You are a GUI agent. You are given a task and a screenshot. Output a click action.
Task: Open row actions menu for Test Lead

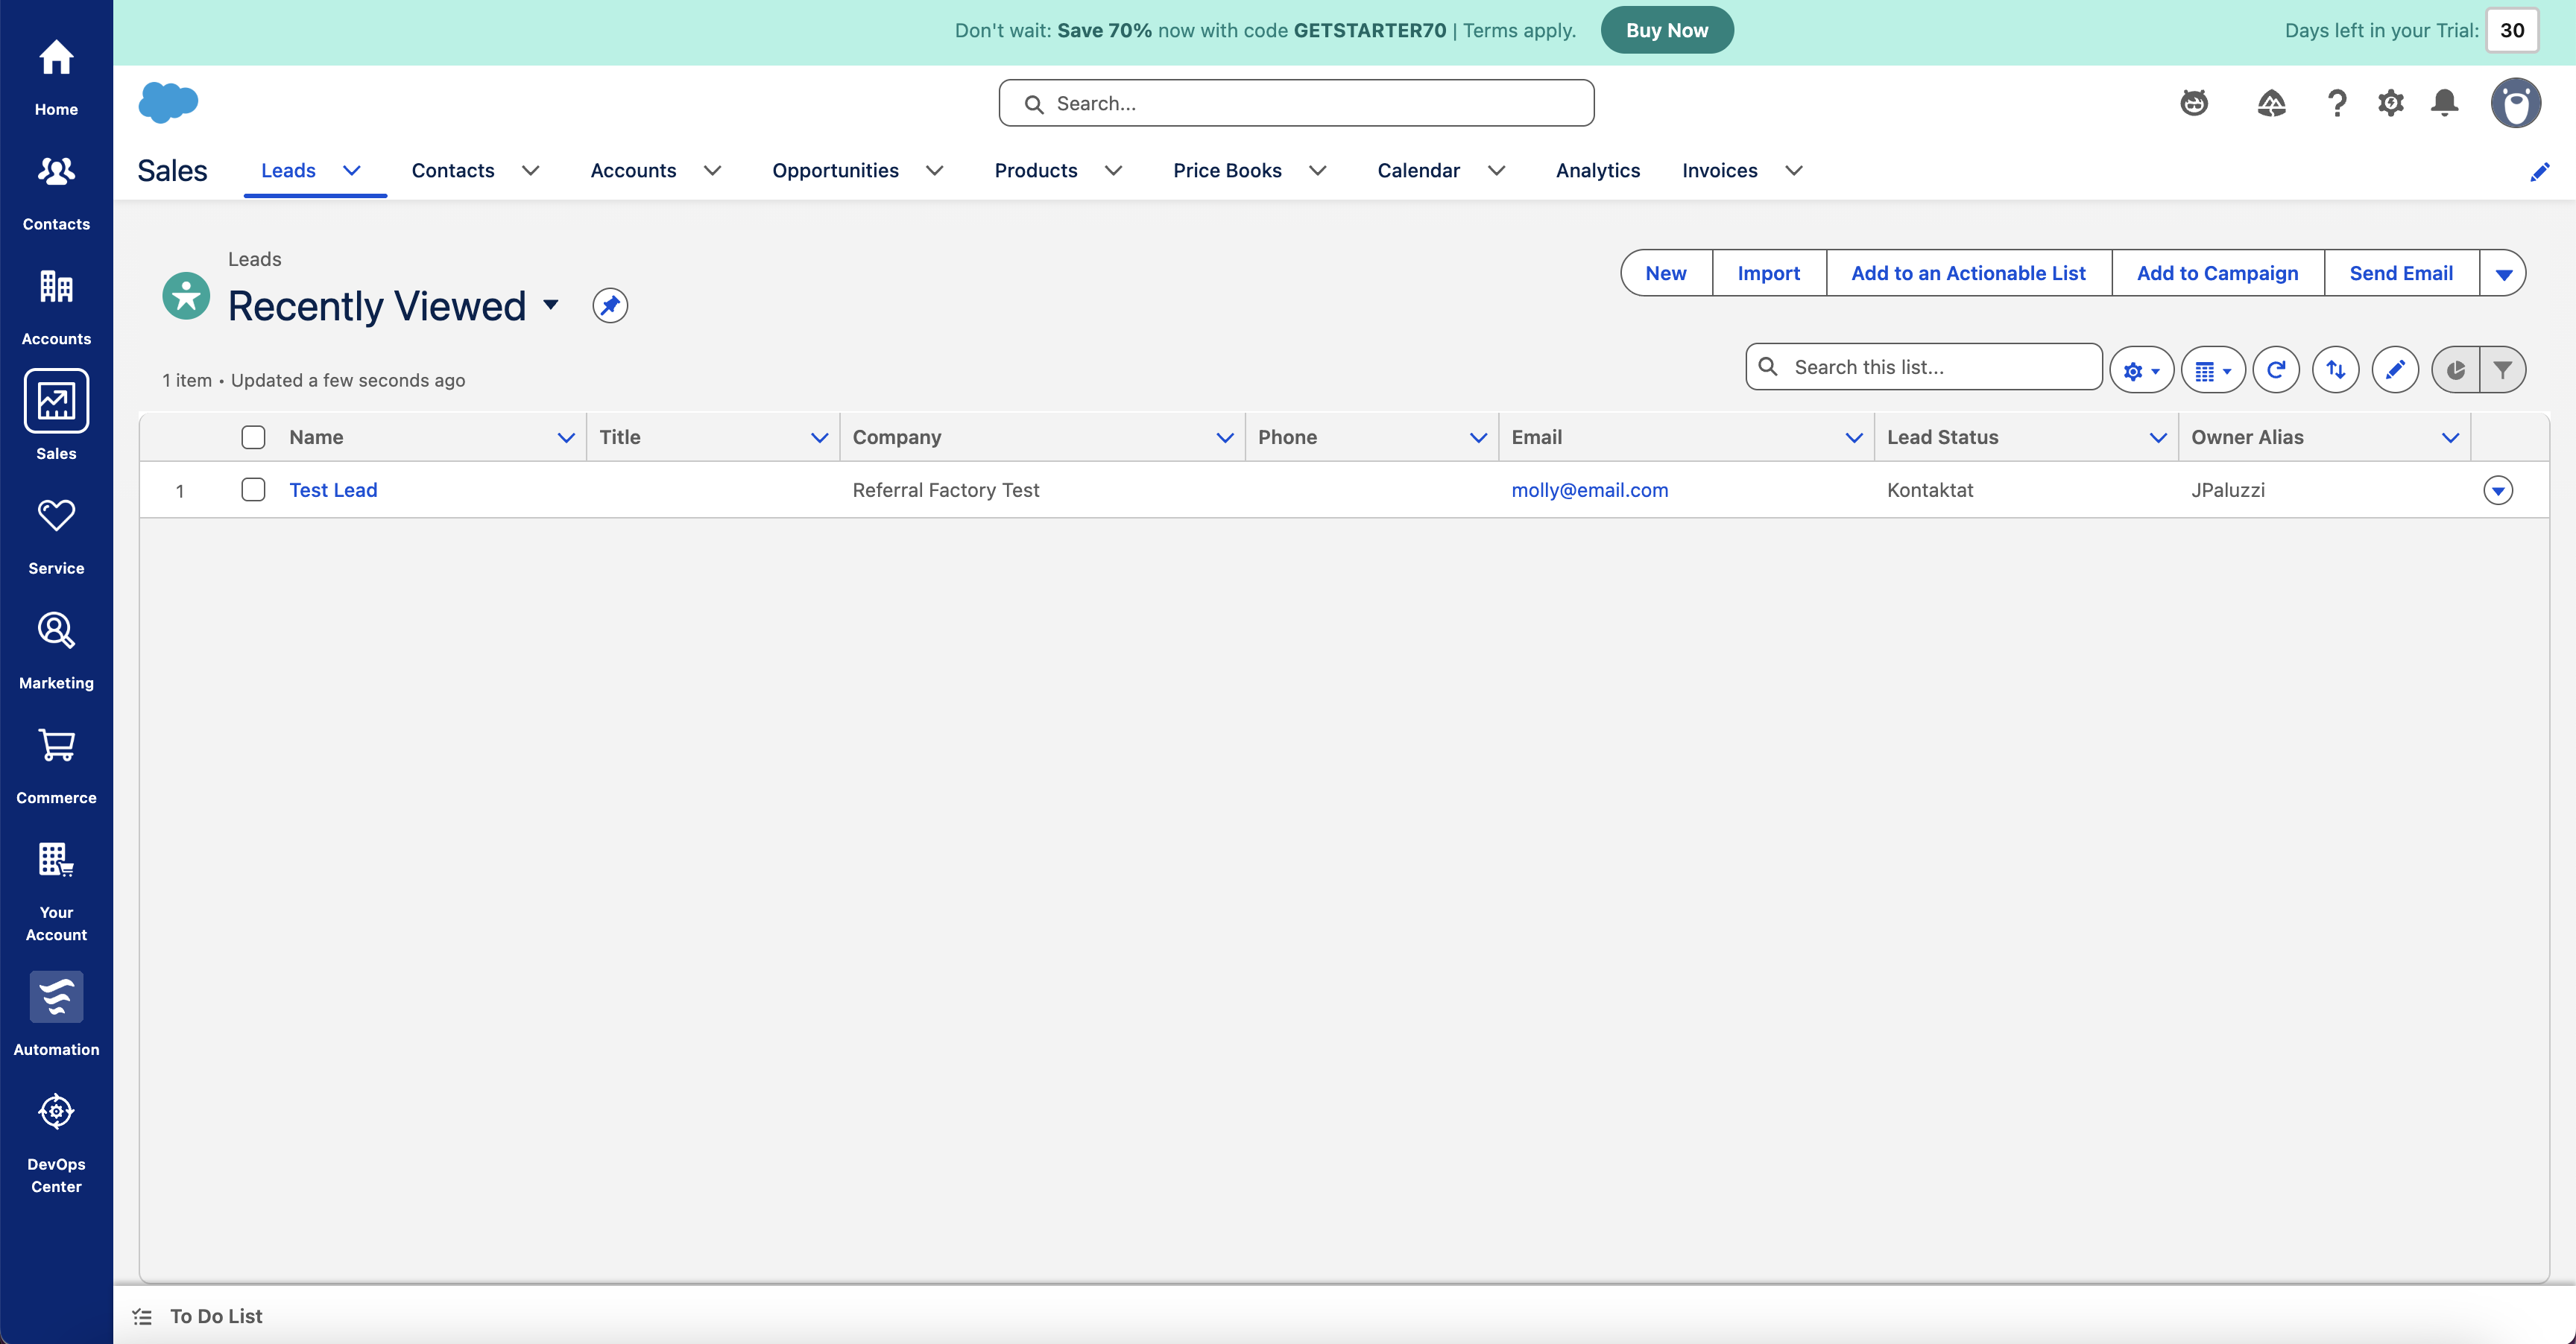coord(2498,491)
